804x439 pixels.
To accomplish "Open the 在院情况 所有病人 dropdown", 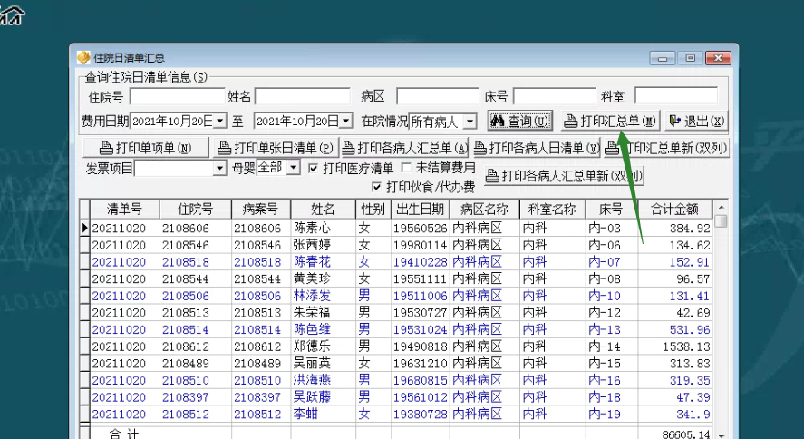I will 470,122.
